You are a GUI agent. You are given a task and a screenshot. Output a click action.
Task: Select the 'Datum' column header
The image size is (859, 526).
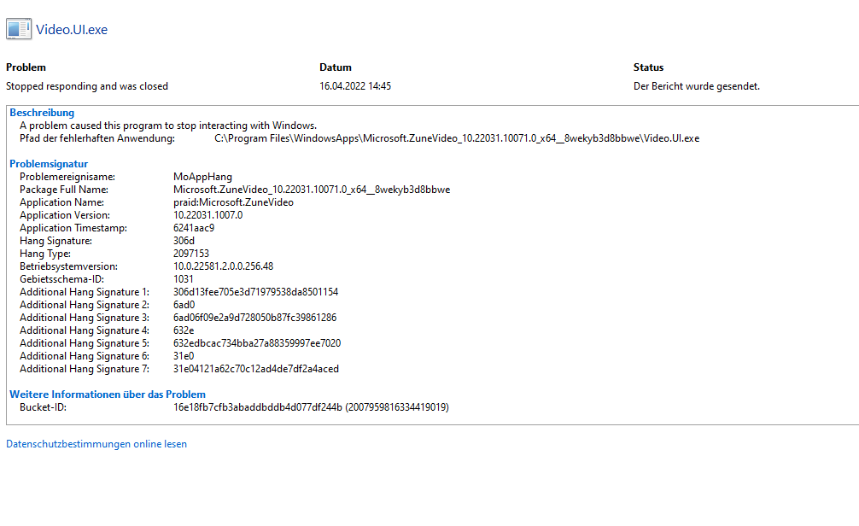(x=336, y=67)
